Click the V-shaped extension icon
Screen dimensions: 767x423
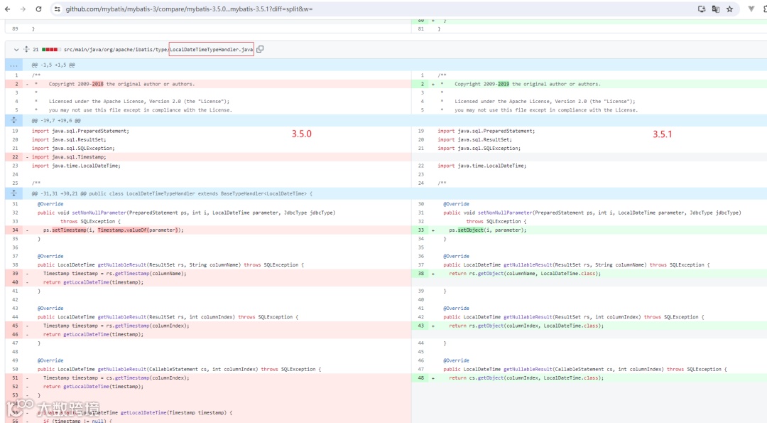click(751, 9)
